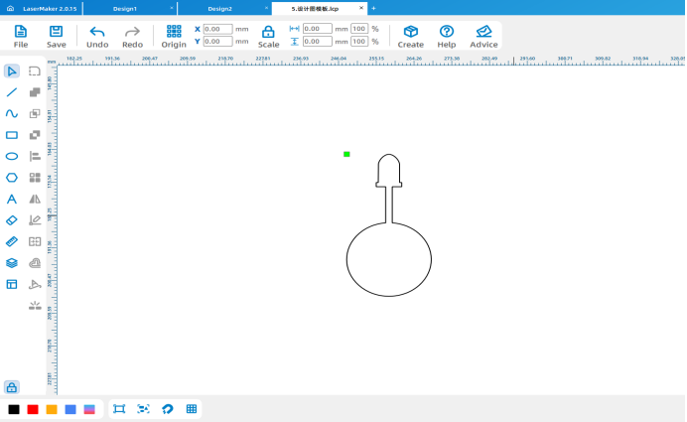Toggle the lock at sidebar bottom

tap(11, 387)
